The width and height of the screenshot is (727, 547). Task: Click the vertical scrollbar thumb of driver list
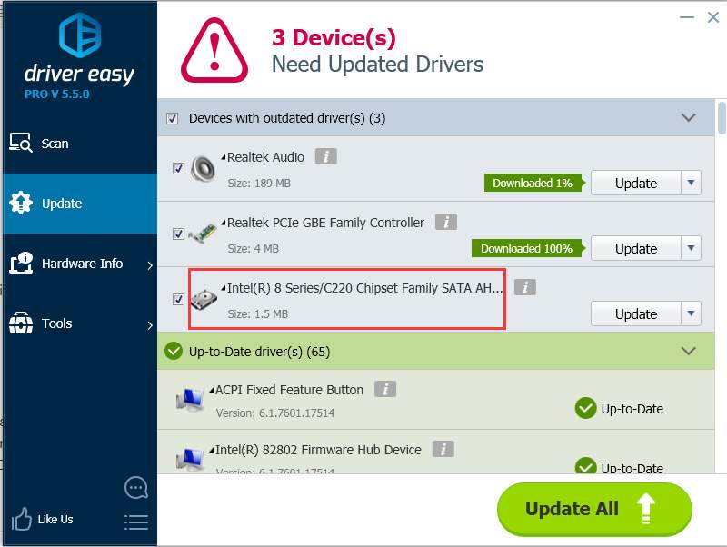[x=722, y=118]
